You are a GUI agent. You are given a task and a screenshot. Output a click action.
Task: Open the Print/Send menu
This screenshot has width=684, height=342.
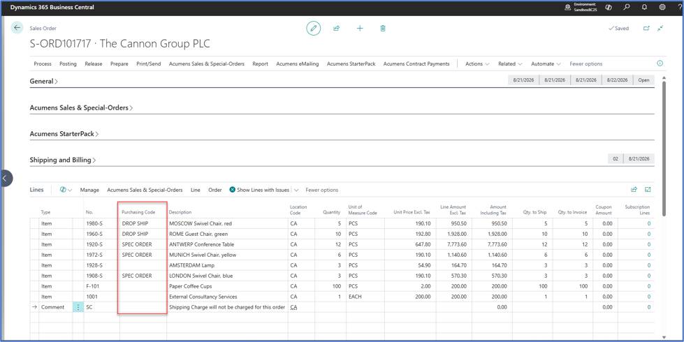(149, 64)
